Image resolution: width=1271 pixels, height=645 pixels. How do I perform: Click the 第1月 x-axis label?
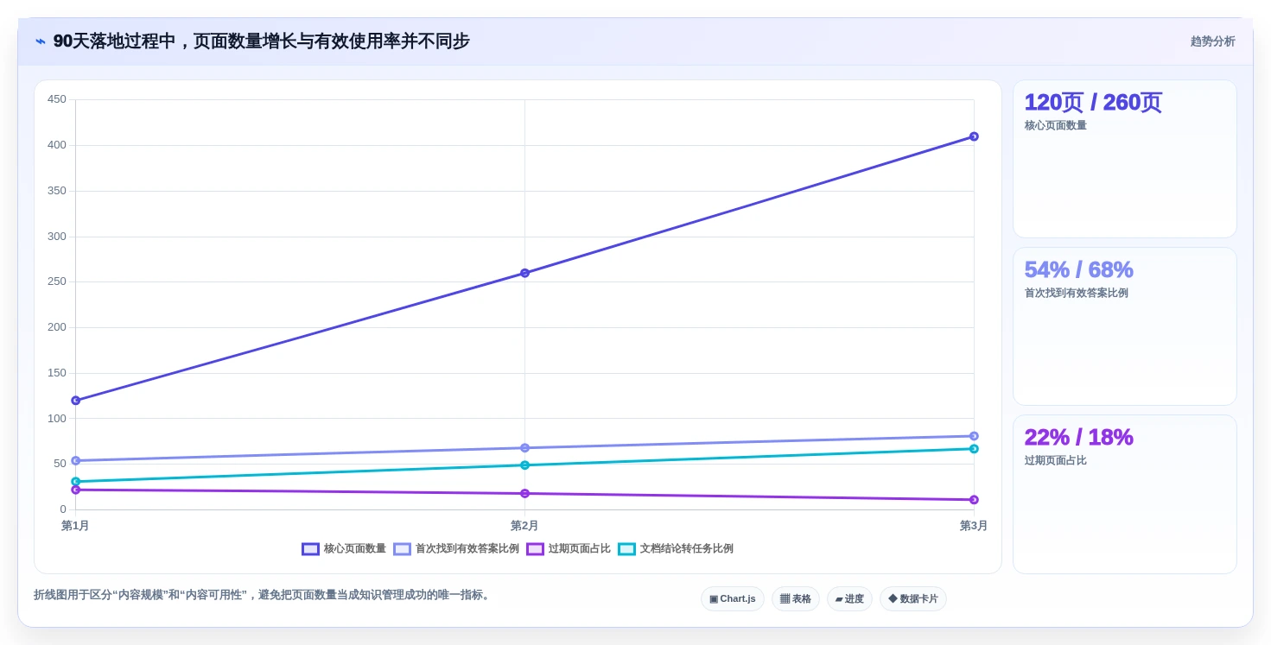[x=75, y=526]
